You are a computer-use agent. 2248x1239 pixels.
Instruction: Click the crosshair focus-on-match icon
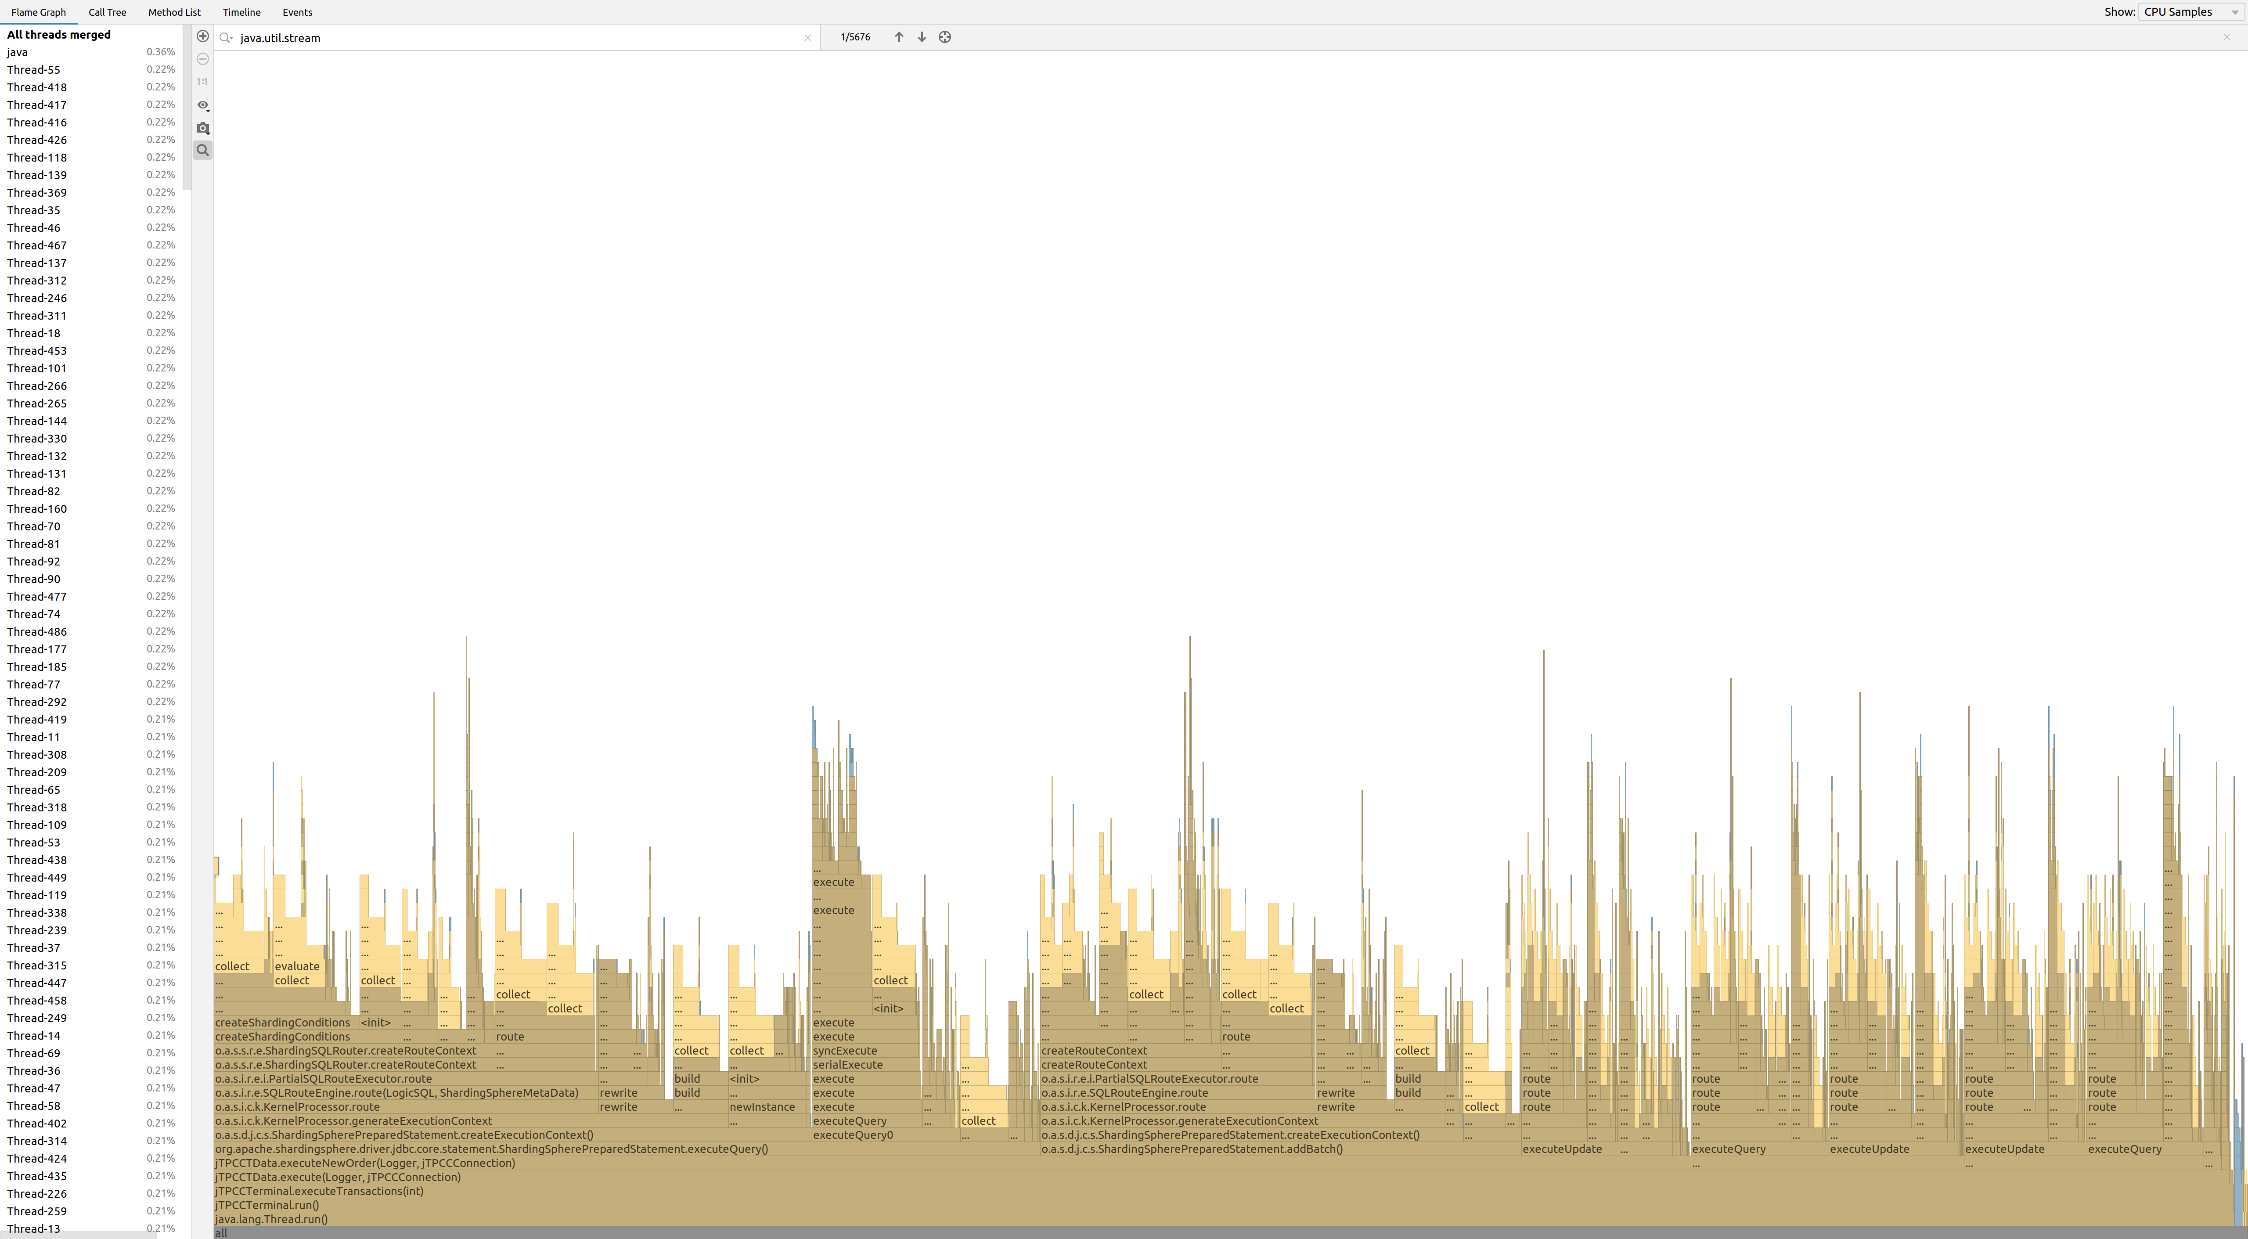pos(944,37)
